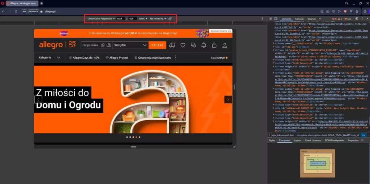
Task: Open DevTools customize three-dot menu
Action: tap(362, 19)
